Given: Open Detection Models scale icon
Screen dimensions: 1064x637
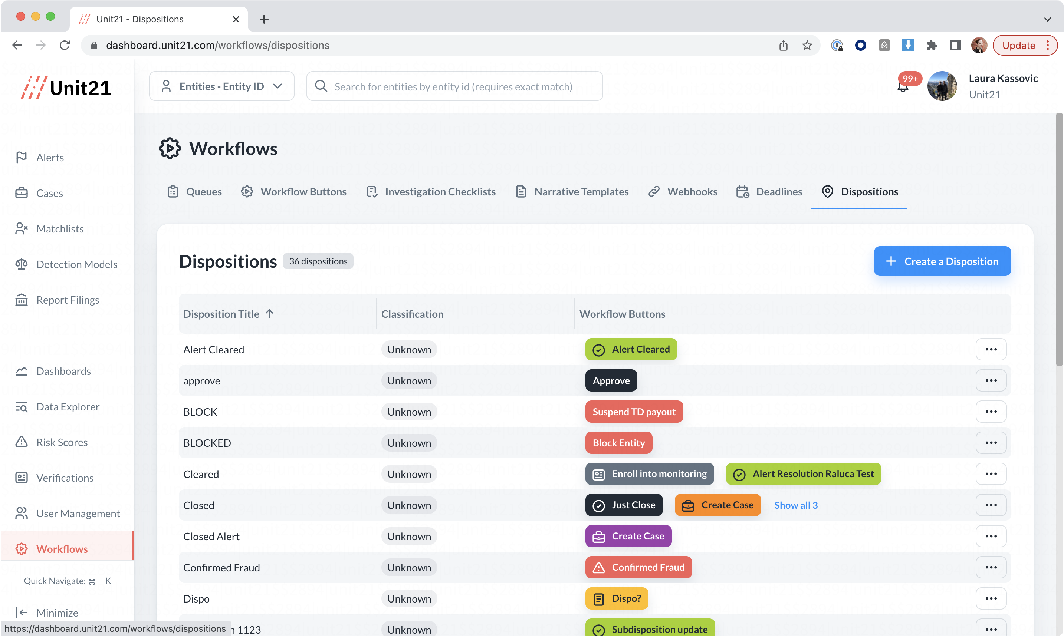Looking at the screenshot, I should tap(22, 264).
